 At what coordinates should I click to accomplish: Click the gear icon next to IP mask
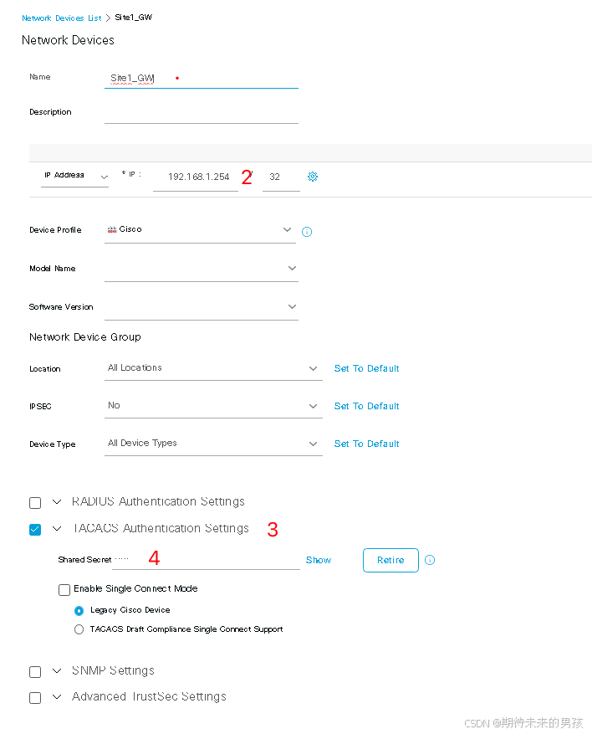point(313,177)
